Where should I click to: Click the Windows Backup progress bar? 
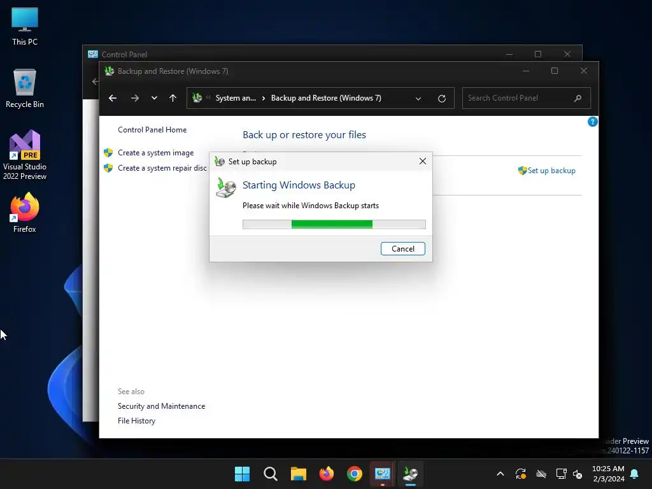pyautogui.click(x=334, y=225)
